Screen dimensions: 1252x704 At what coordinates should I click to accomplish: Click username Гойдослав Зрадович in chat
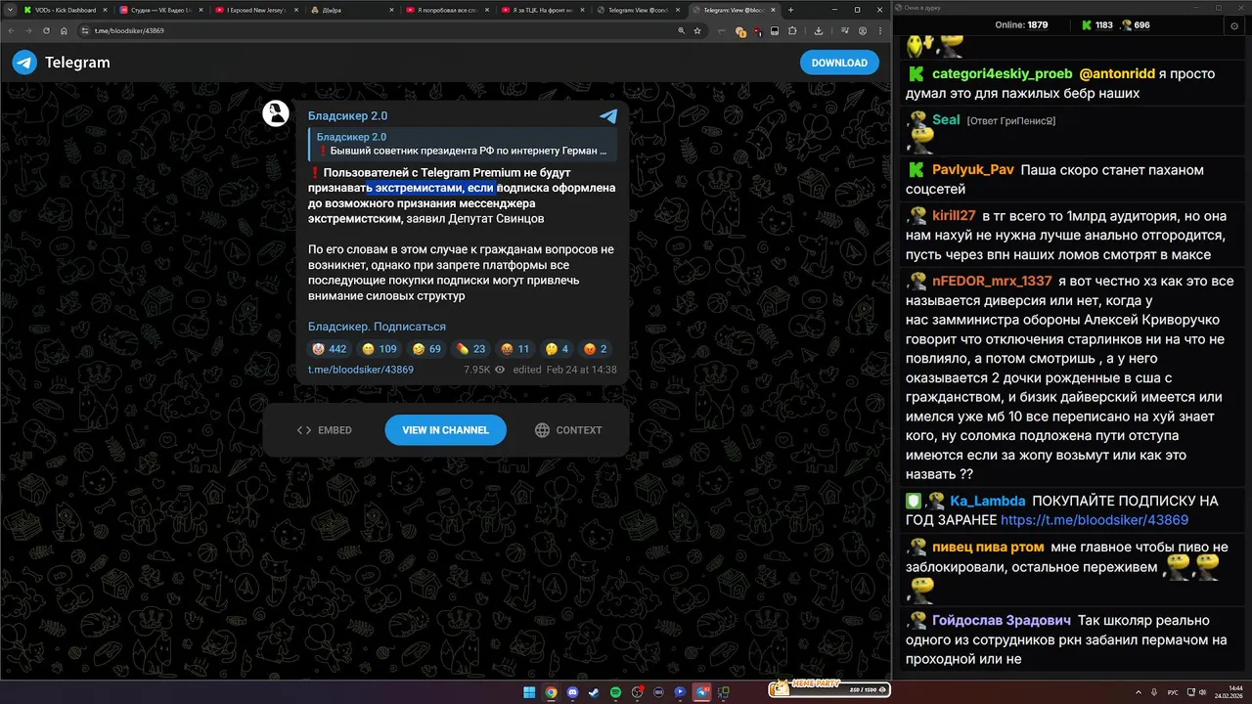(x=1002, y=620)
